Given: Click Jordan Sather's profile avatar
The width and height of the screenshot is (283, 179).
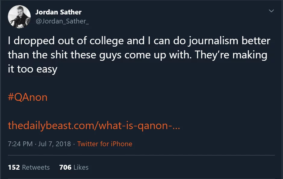Looking at the screenshot, I should tap(20, 17).
